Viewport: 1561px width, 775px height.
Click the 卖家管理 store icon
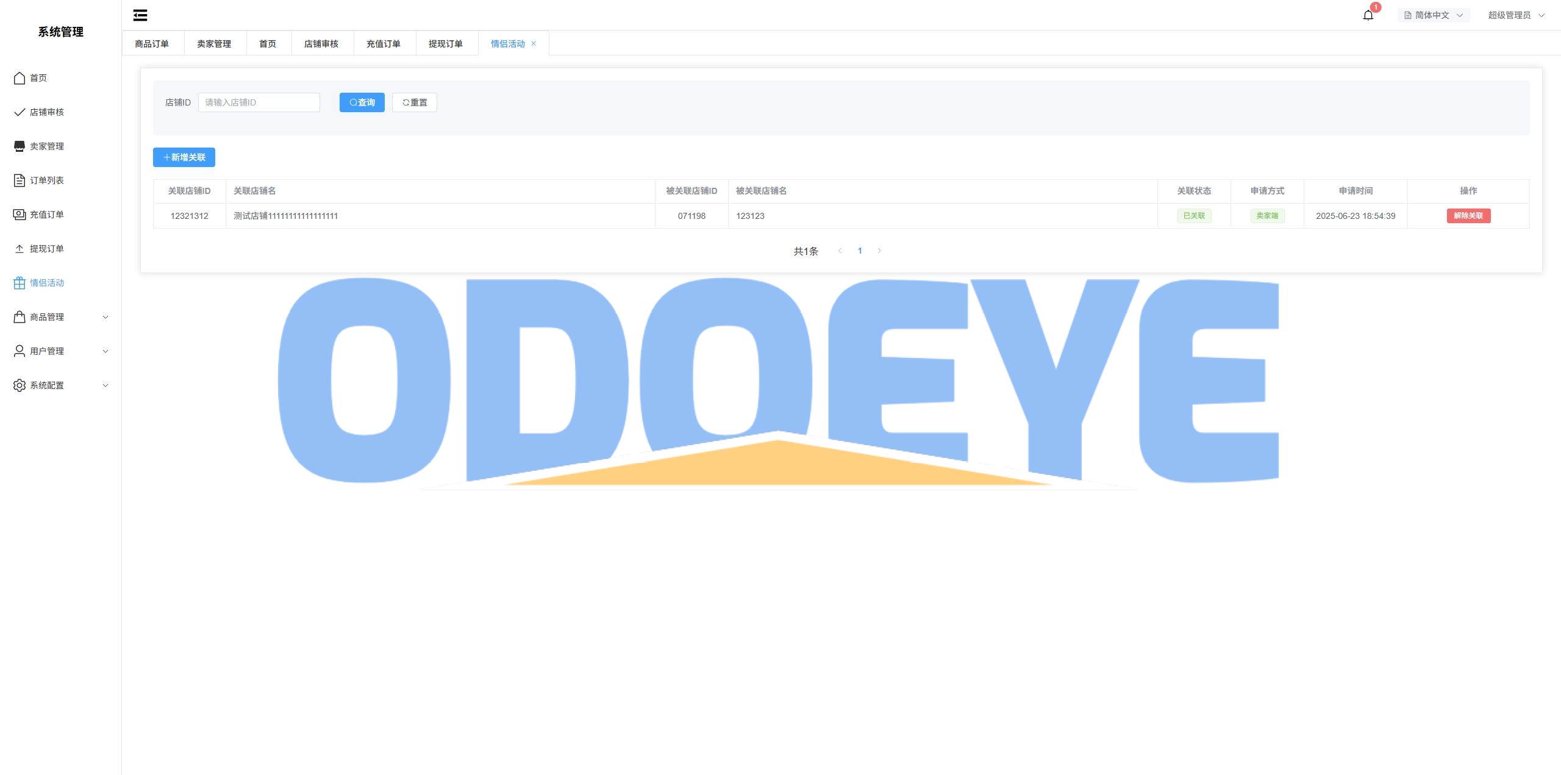20,146
